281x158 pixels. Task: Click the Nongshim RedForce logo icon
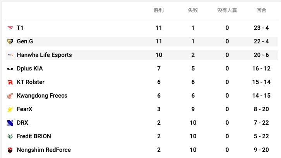pos(10,150)
